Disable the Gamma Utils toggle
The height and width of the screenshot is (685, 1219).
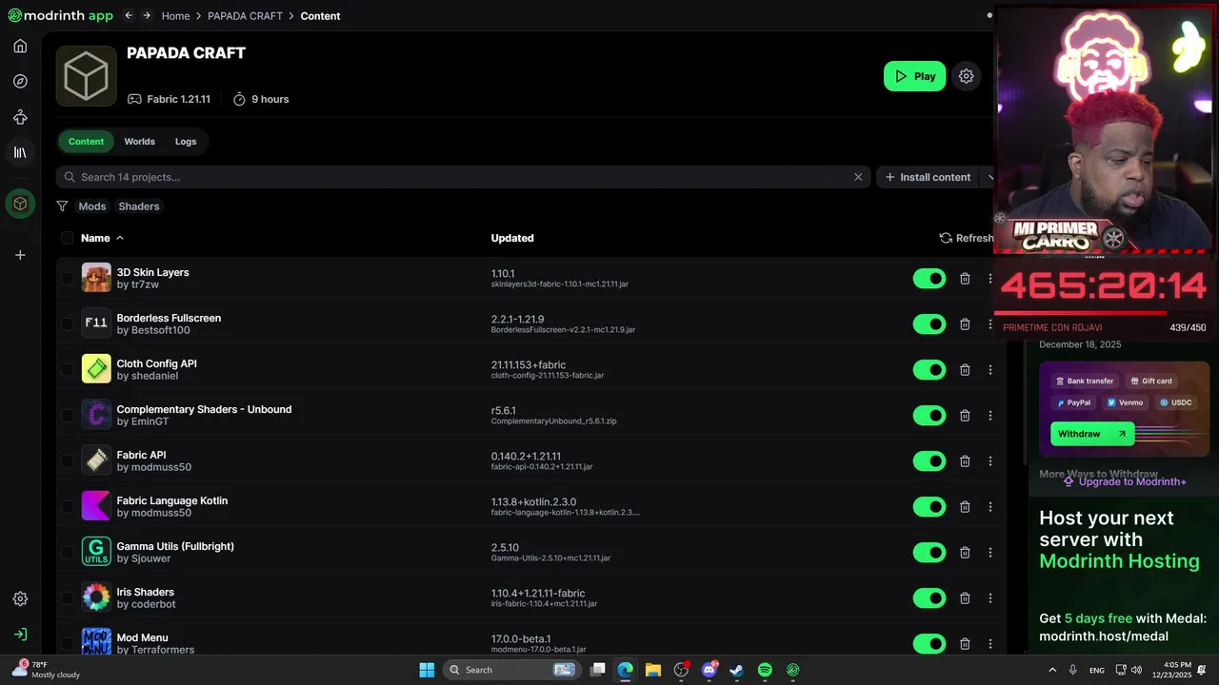point(929,553)
